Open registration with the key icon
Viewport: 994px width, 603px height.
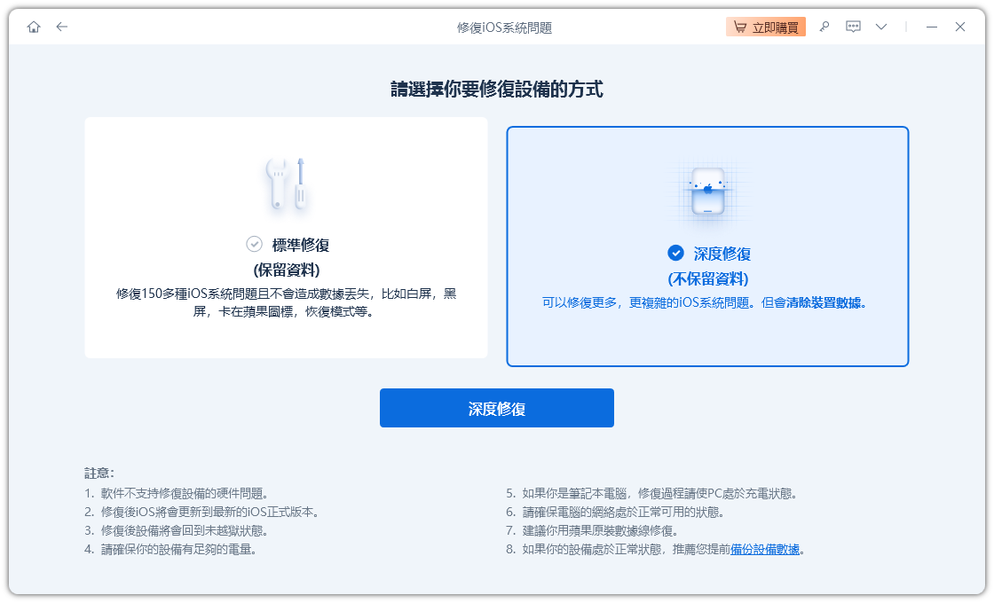coord(824,27)
